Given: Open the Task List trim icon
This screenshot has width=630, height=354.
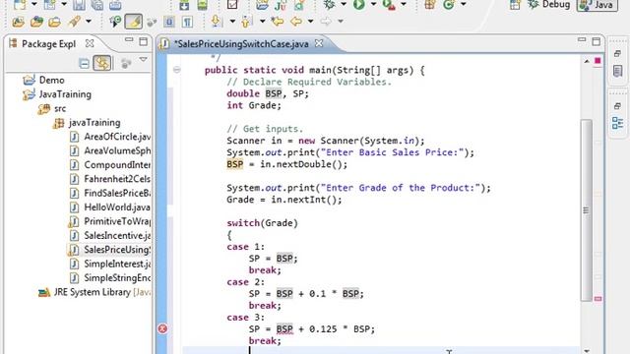Looking at the screenshot, I should point(617,71).
